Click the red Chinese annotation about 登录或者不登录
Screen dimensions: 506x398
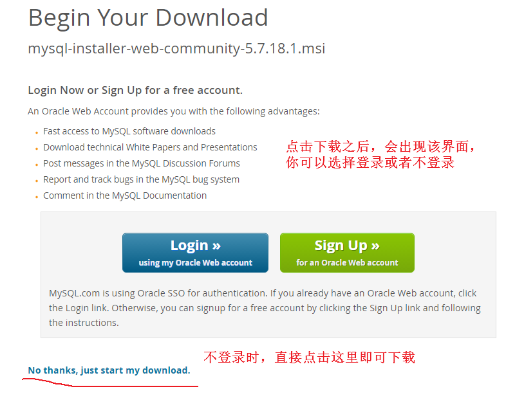point(380,154)
